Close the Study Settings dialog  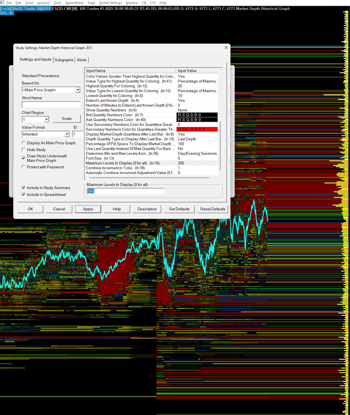[226, 48]
